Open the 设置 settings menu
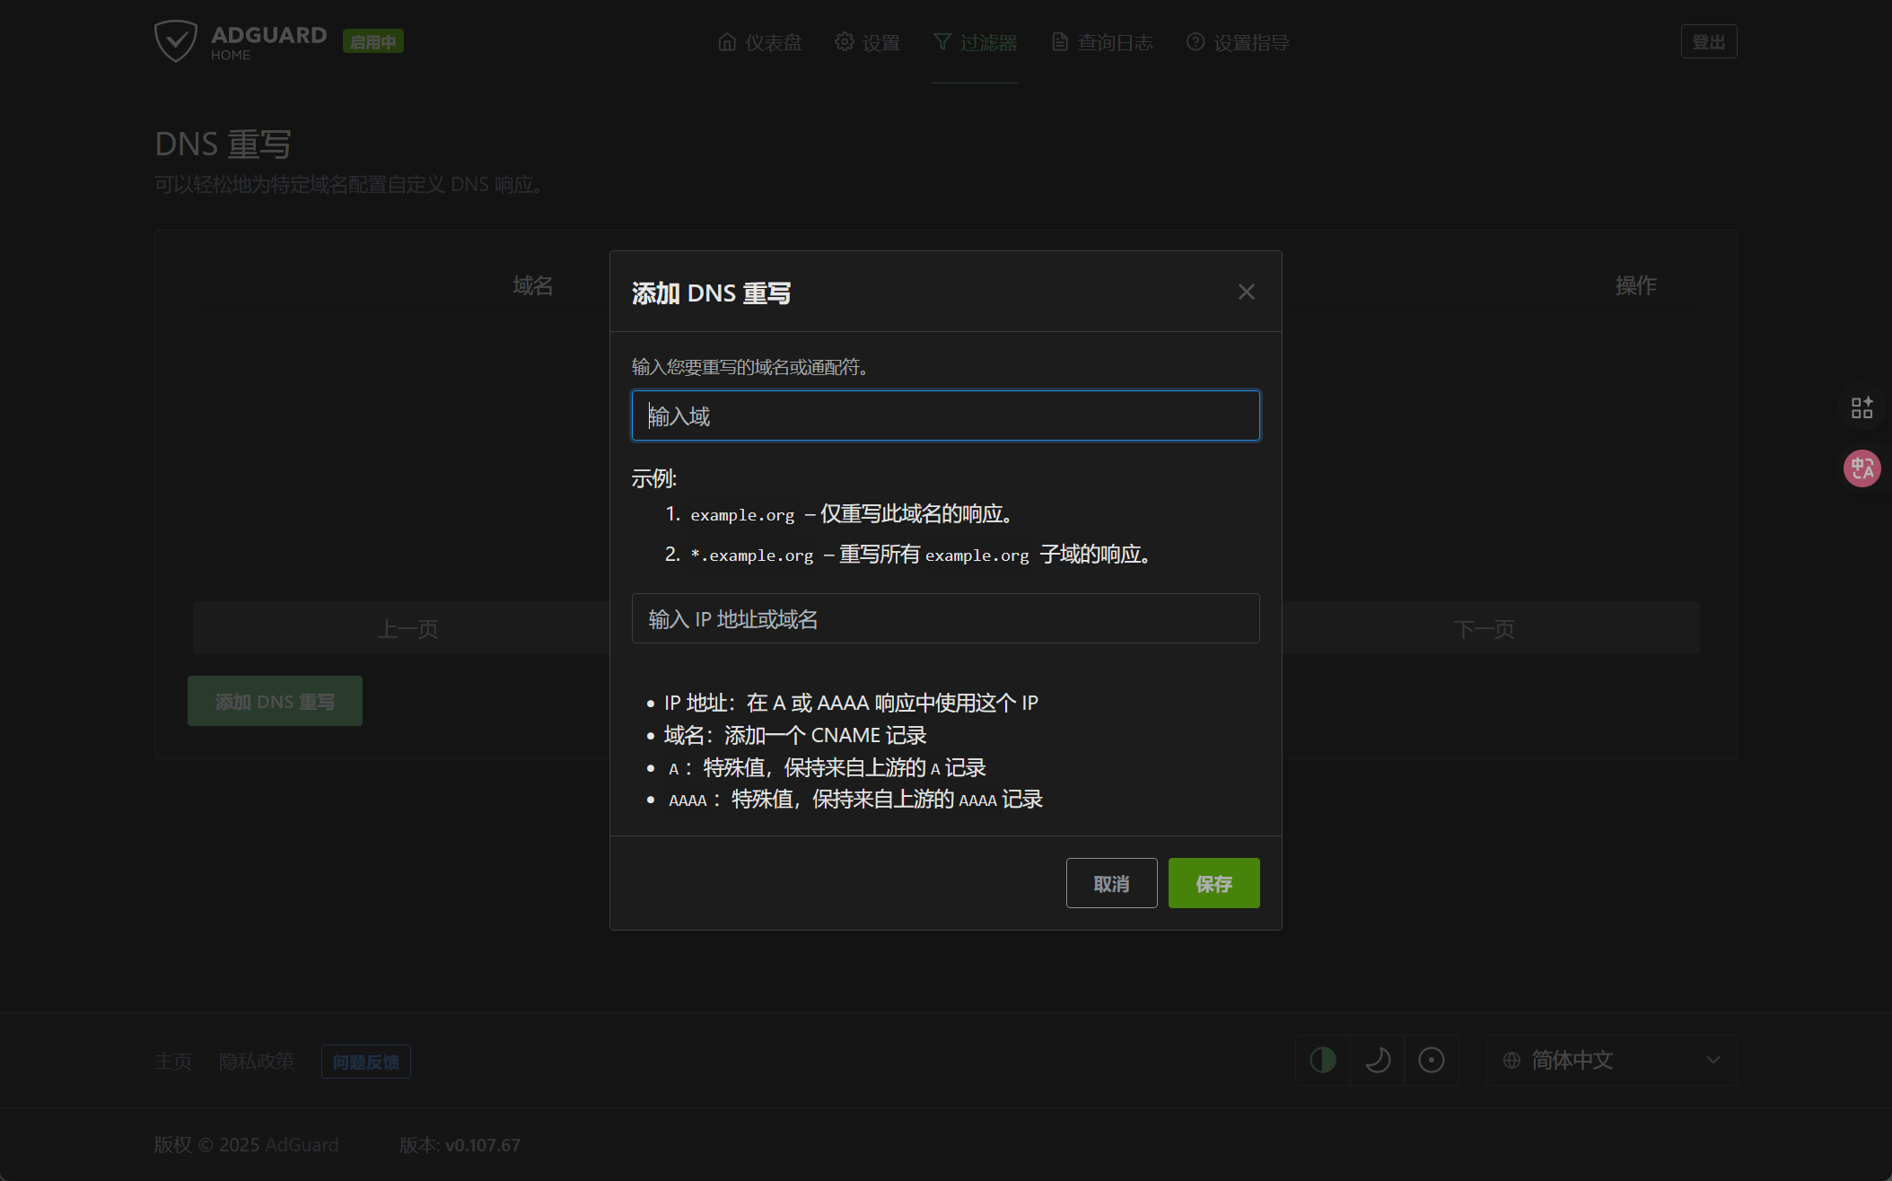This screenshot has height=1181, width=1892. 867,42
